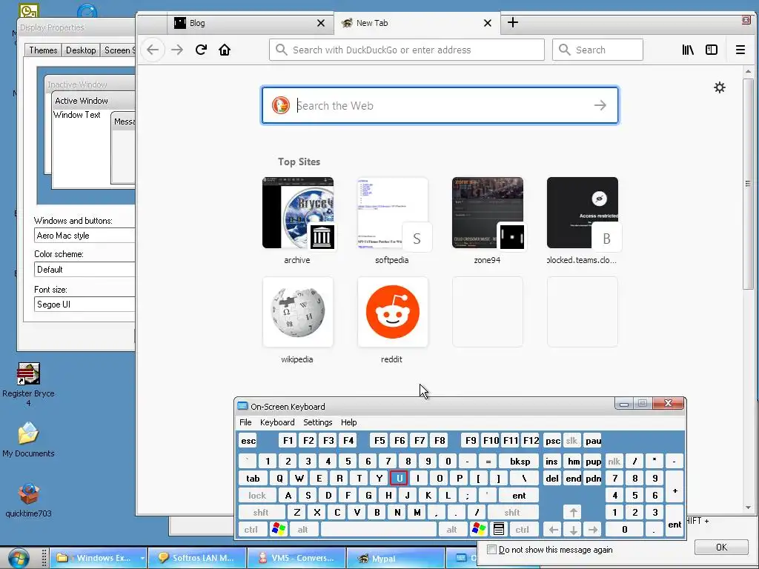Click the tab key on On-Screen Keyboard

[x=253, y=479]
